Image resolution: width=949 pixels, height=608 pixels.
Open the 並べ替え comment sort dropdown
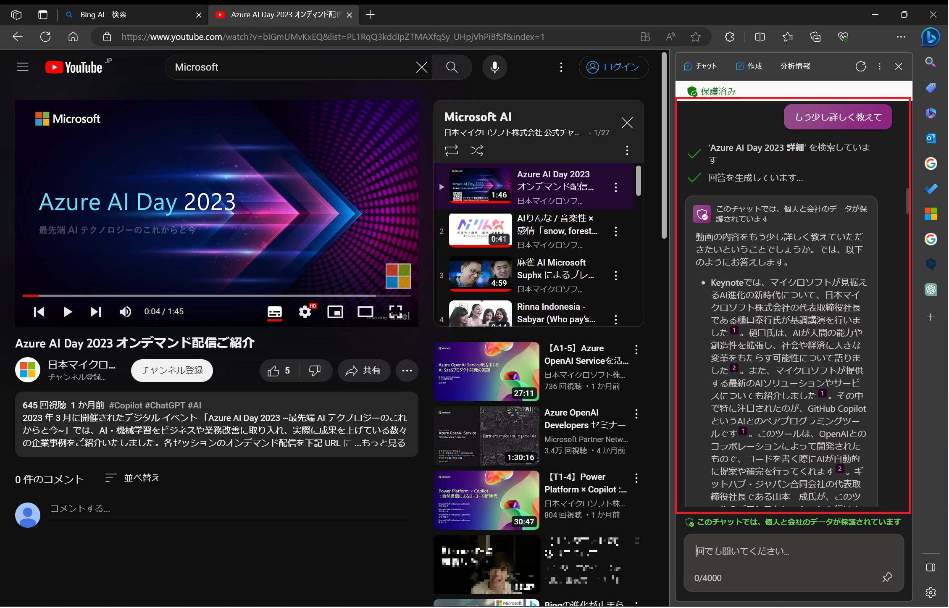[133, 478]
